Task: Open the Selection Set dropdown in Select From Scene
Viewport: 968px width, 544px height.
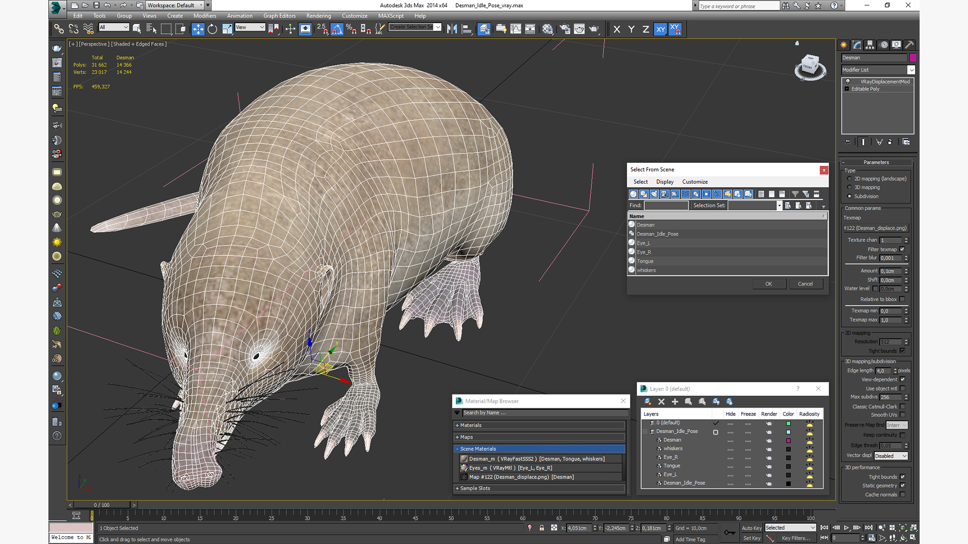Action: [779, 205]
